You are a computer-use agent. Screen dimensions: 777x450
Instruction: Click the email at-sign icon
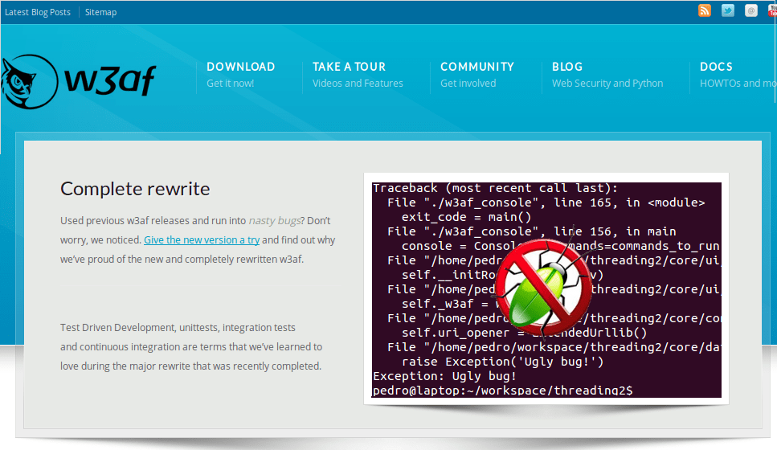751,10
